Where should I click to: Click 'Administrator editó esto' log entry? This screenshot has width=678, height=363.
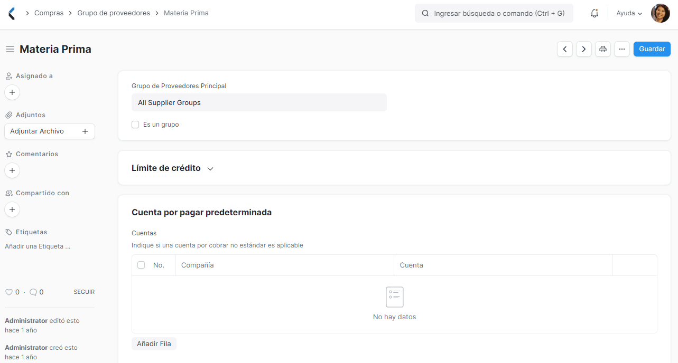click(42, 326)
